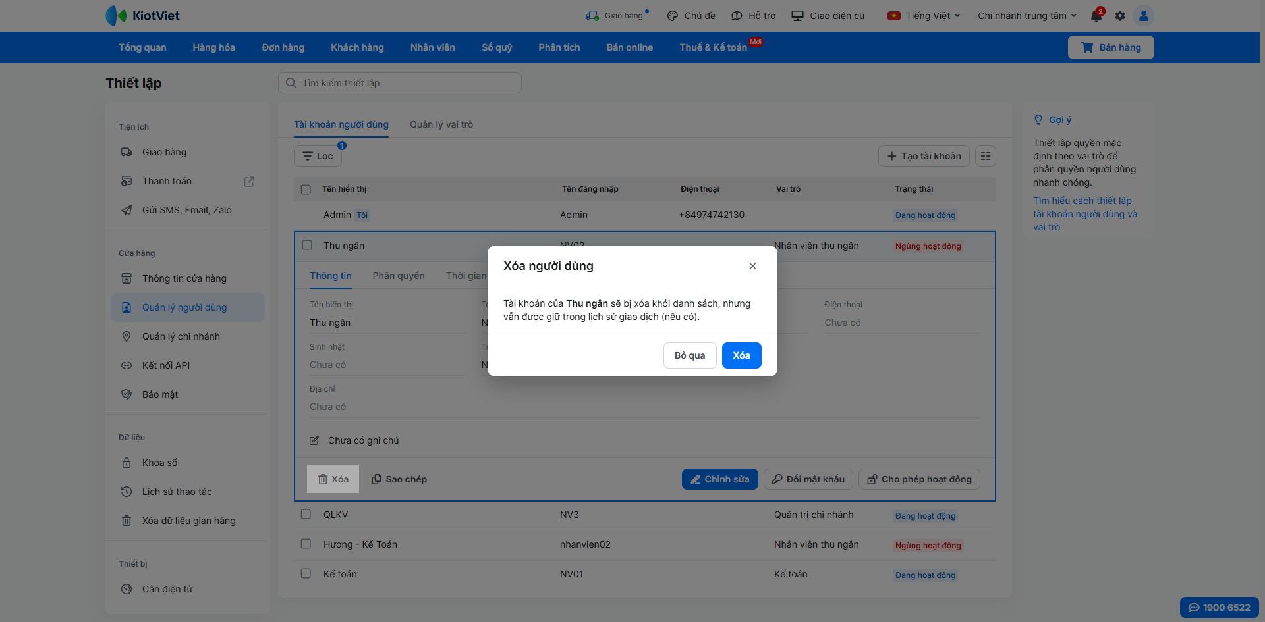The height and width of the screenshot is (622, 1265).
Task: Close the Xóa người dùng dialog
Action: click(752, 266)
